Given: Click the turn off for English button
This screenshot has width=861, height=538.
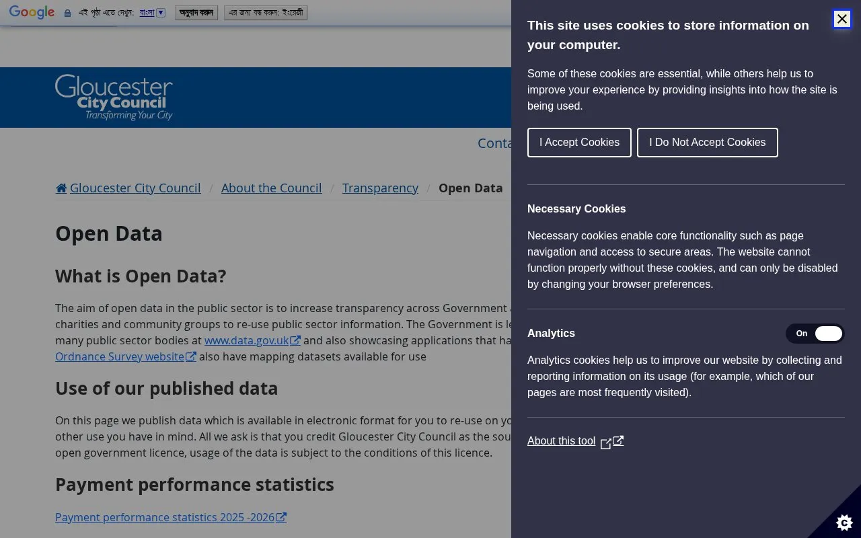Looking at the screenshot, I should point(266,13).
